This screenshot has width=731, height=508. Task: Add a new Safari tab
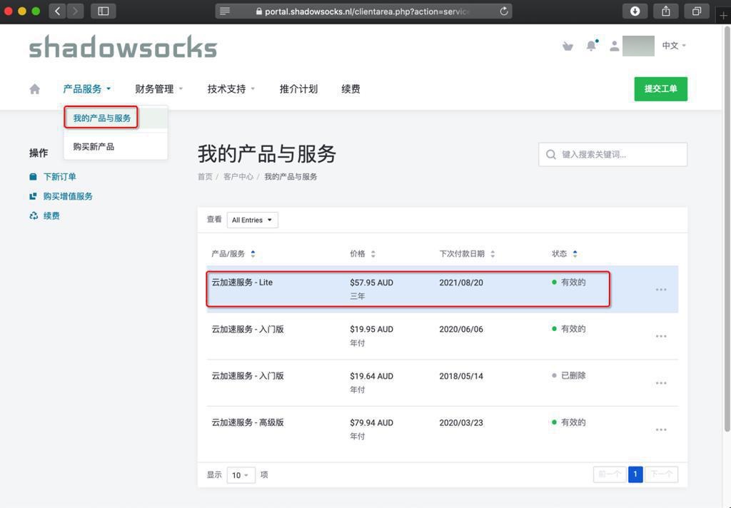(x=724, y=15)
